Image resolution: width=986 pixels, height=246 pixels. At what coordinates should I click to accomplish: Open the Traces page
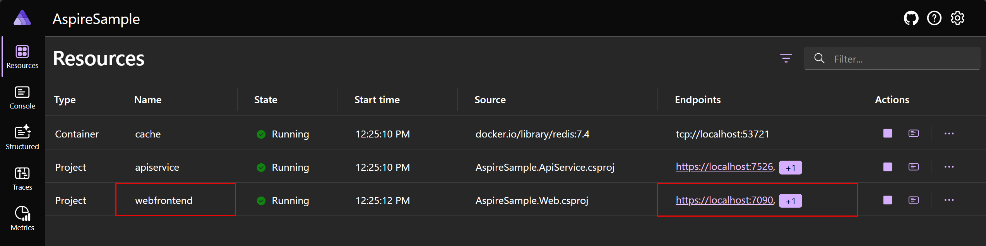[x=22, y=178]
